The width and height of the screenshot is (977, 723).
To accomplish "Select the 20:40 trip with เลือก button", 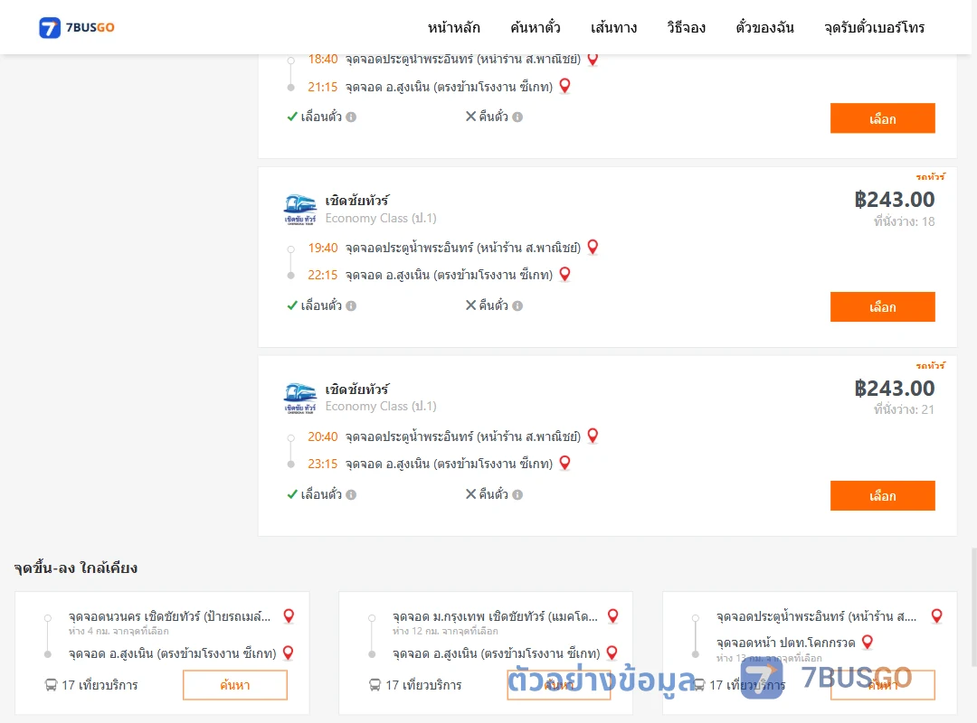I will (882, 495).
